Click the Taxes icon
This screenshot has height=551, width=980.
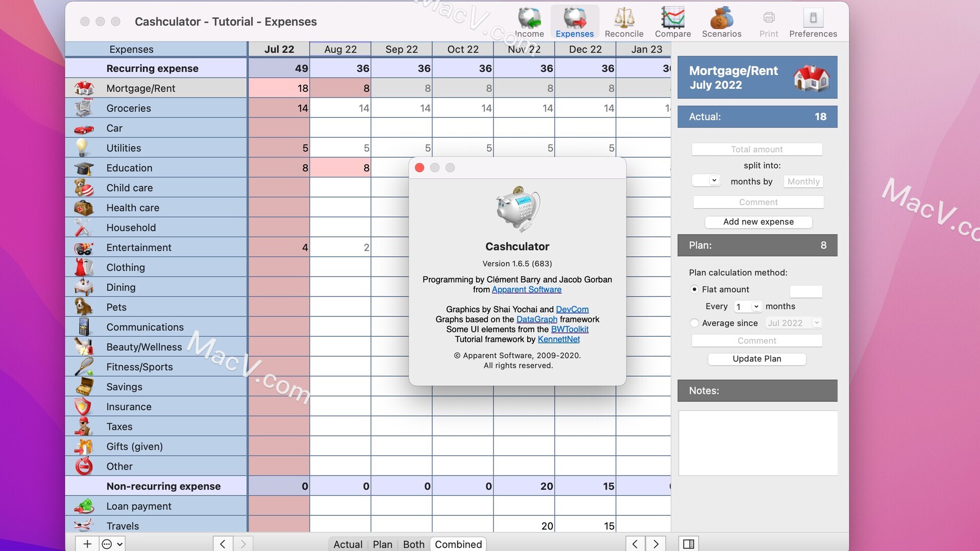[x=83, y=427]
